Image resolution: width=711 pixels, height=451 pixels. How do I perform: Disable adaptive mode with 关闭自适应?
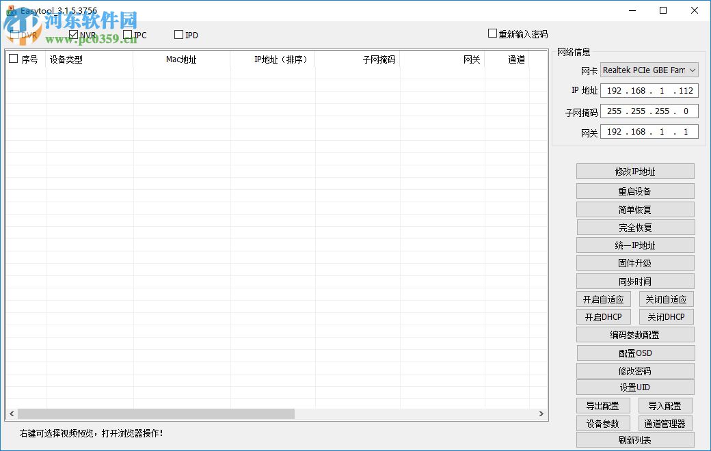(x=666, y=299)
